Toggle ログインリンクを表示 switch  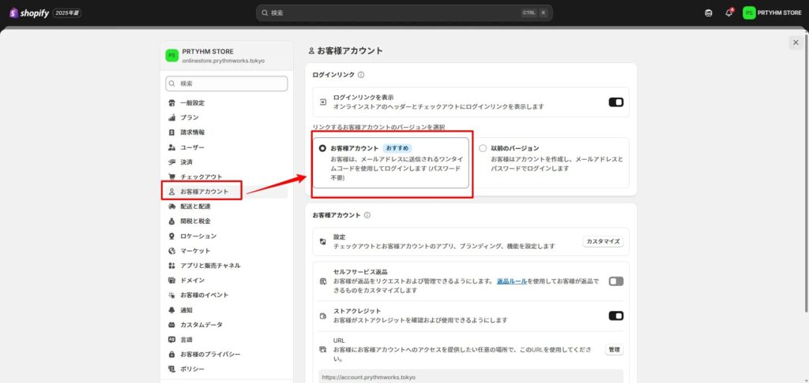click(615, 102)
